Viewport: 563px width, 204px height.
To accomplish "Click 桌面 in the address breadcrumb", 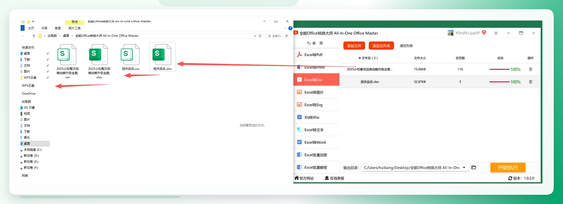I will [x=66, y=36].
